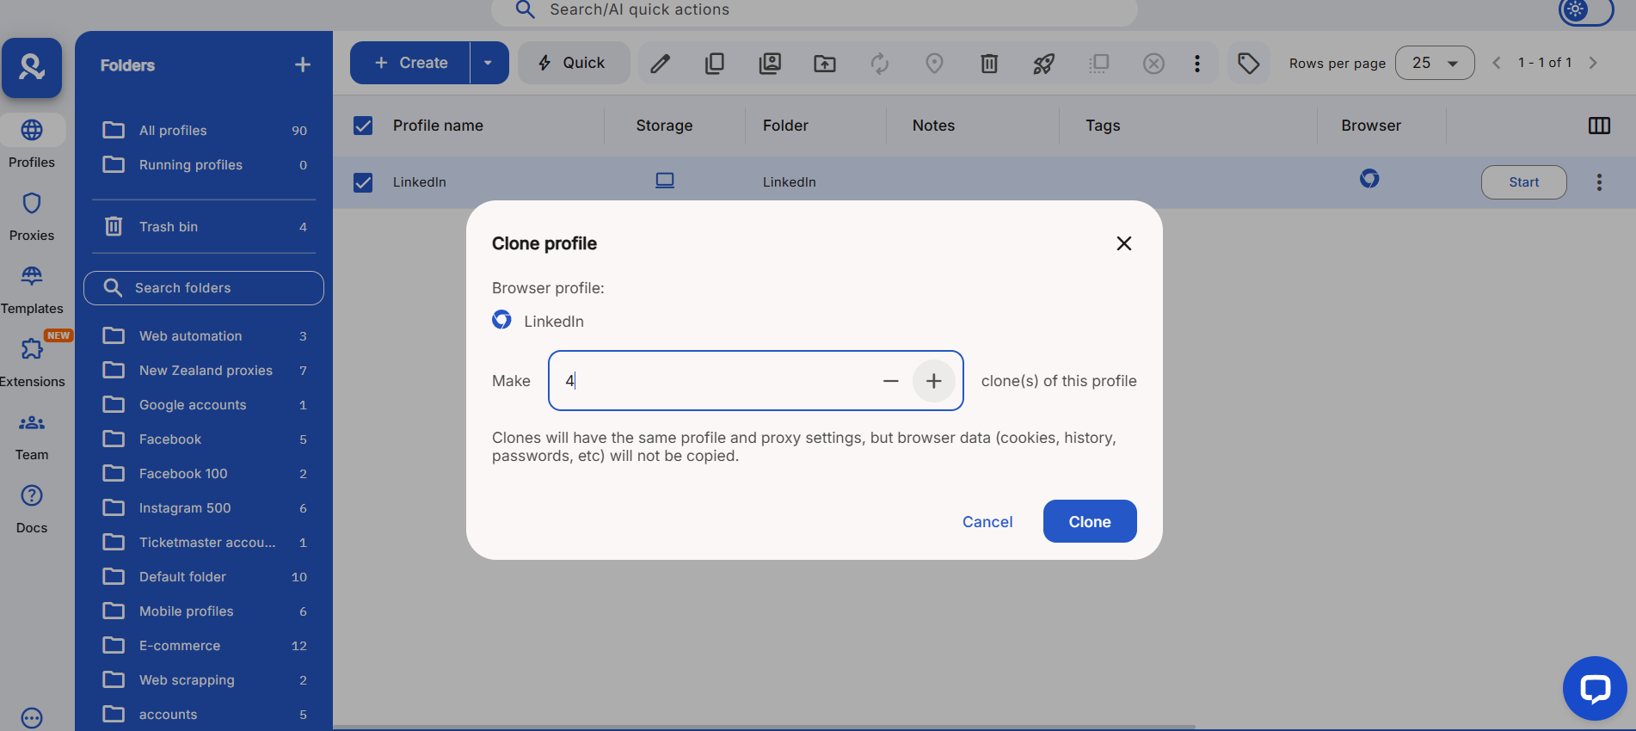The image size is (1636, 731).
Task: Click the pencil edit icon in toolbar
Action: (660, 64)
